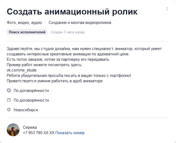
Task: Click the ruble price icon
Action: point(9,90)
